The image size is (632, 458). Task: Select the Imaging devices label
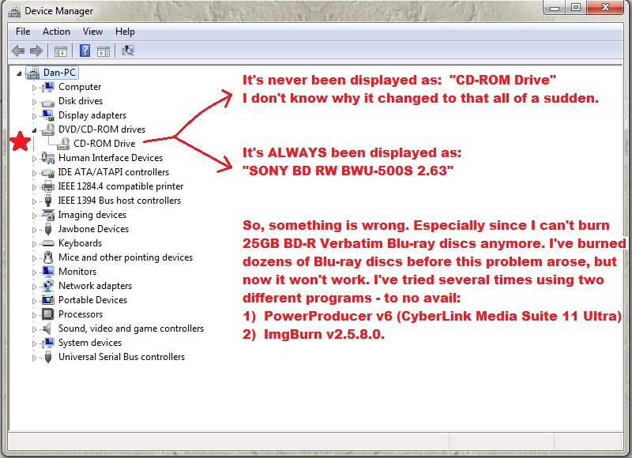click(92, 215)
